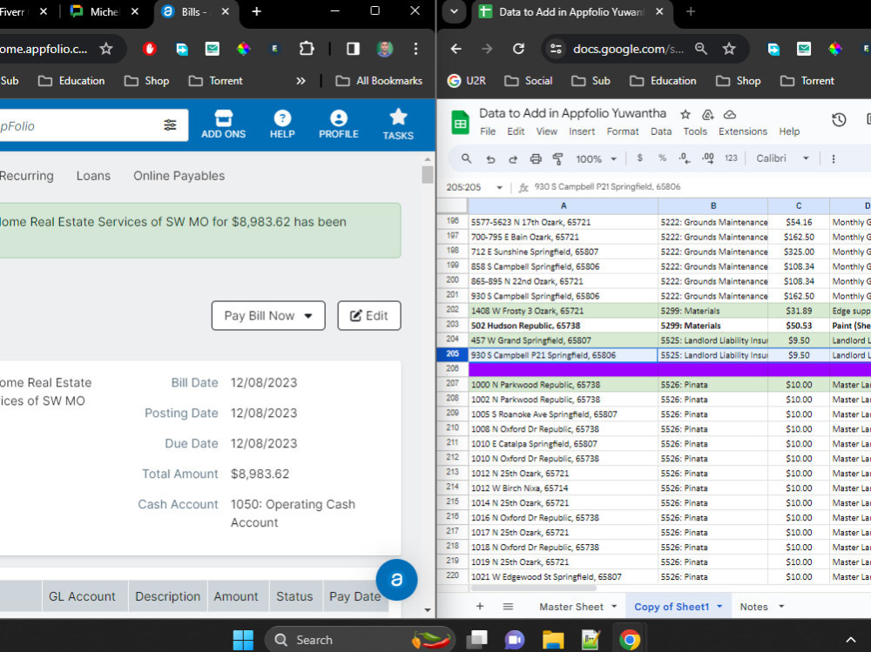
Task: Open the U2R bookmark in right browser
Action: click(467, 81)
